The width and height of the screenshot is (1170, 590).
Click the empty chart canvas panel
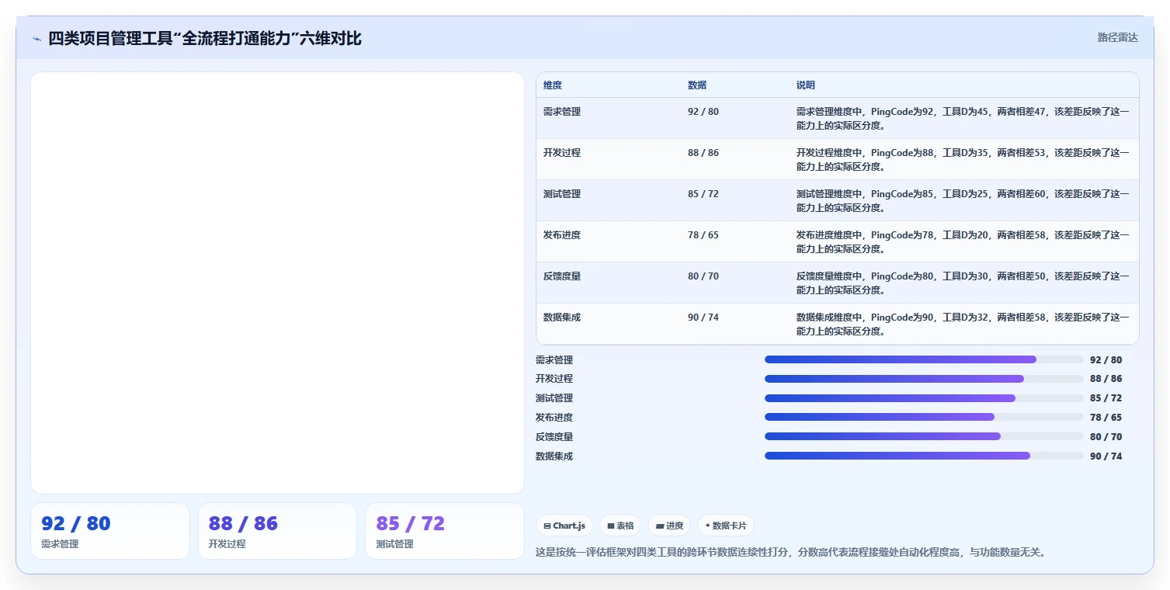coord(277,283)
